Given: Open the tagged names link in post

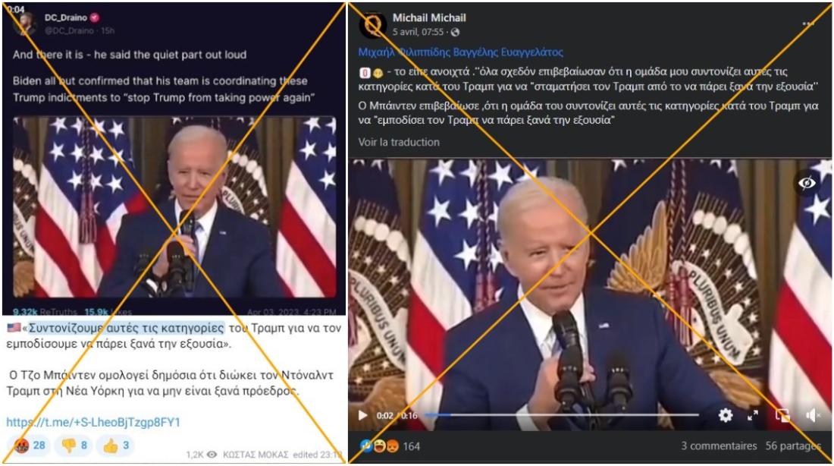Looking at the screenshot, I should click(461, 52).
